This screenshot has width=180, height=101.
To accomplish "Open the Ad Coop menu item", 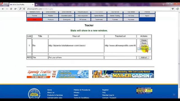I will 131,16.
